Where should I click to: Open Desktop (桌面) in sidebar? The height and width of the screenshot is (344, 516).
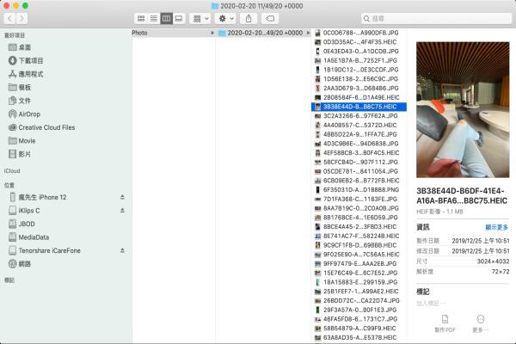coord(20,47)
